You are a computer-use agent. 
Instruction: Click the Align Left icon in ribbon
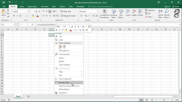[44, 16]
